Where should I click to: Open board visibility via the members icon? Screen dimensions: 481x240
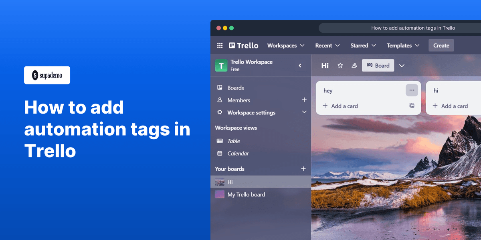354,65
